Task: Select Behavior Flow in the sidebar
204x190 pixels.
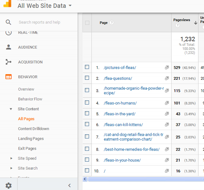Action: point(30,99)
